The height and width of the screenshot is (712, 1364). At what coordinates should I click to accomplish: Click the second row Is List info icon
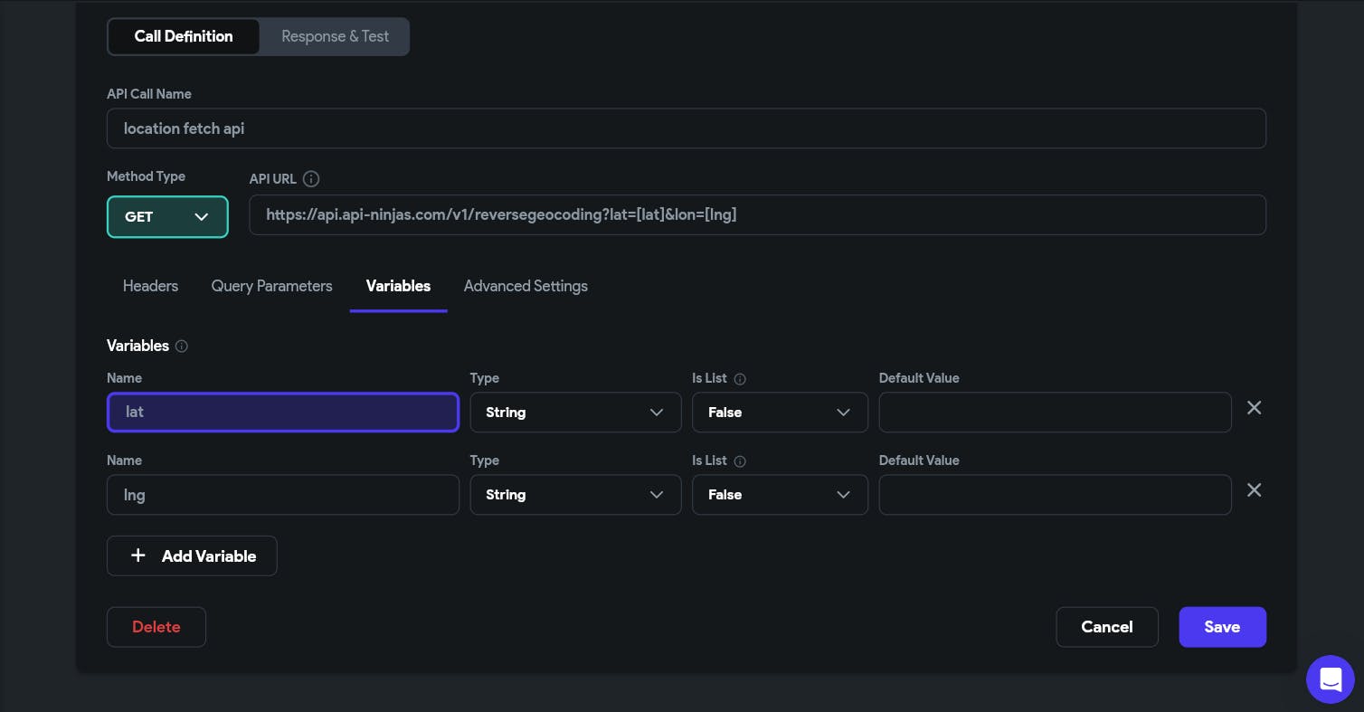pos(740,461)
